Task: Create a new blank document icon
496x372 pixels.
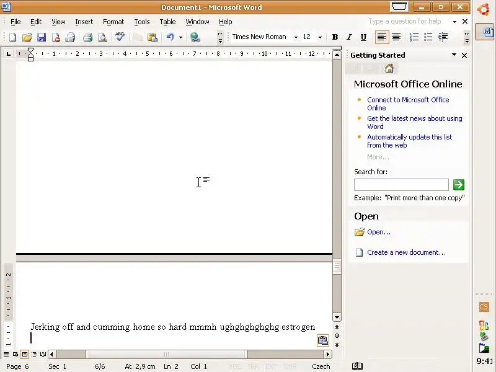Action: (12, 37)
